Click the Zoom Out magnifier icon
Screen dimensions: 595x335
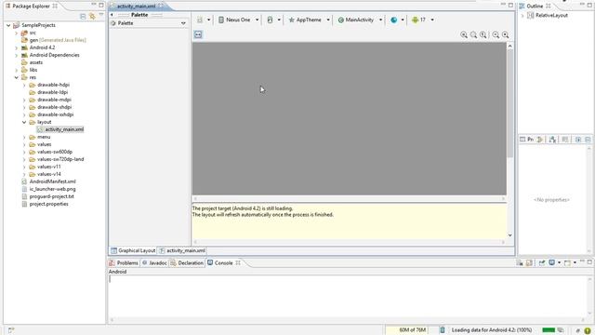[496, 34]
